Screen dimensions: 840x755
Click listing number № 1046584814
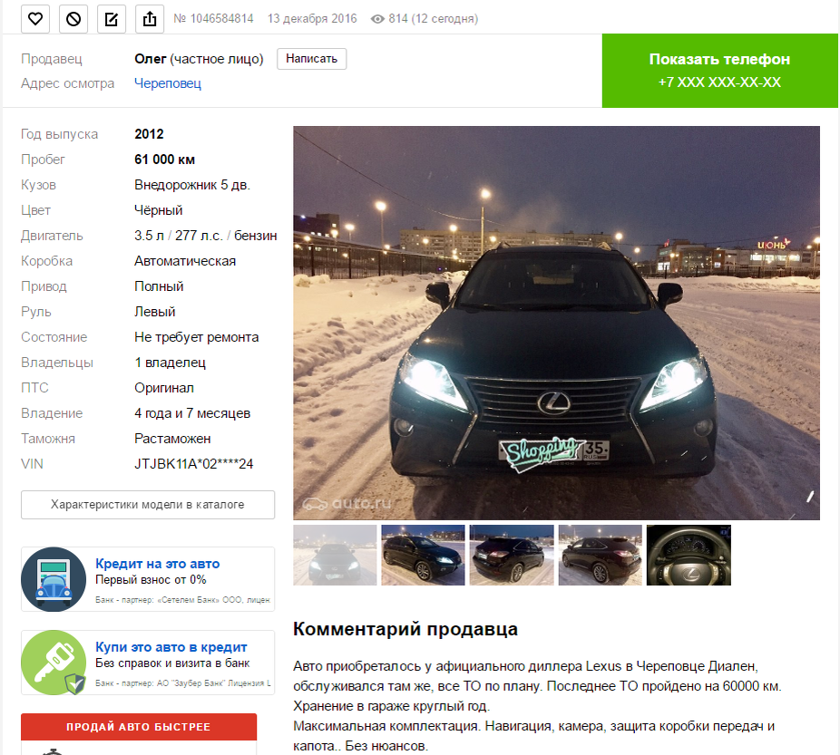(x=213, y=19)
